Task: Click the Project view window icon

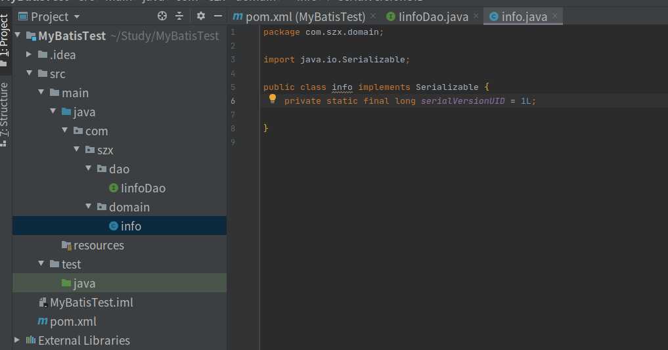Action: pyautogui.click(x=23, y=16)
